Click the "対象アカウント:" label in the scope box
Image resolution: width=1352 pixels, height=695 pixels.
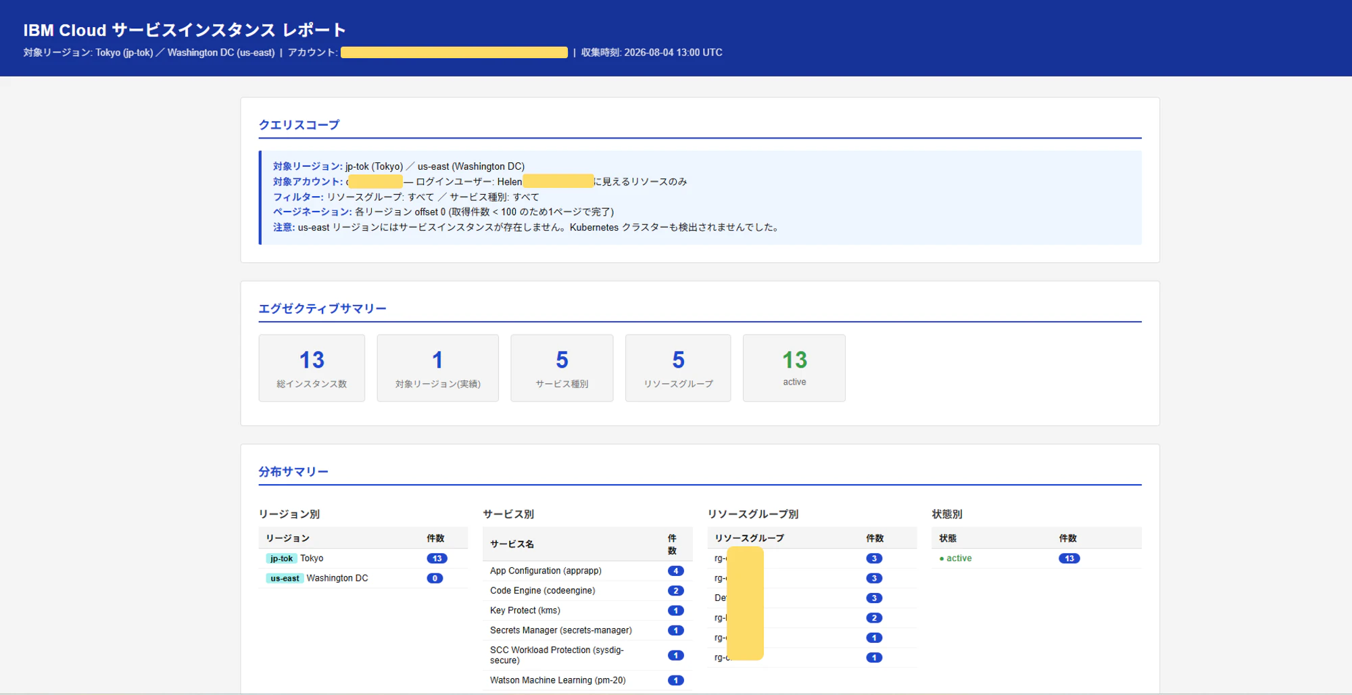tap(308, 182)
